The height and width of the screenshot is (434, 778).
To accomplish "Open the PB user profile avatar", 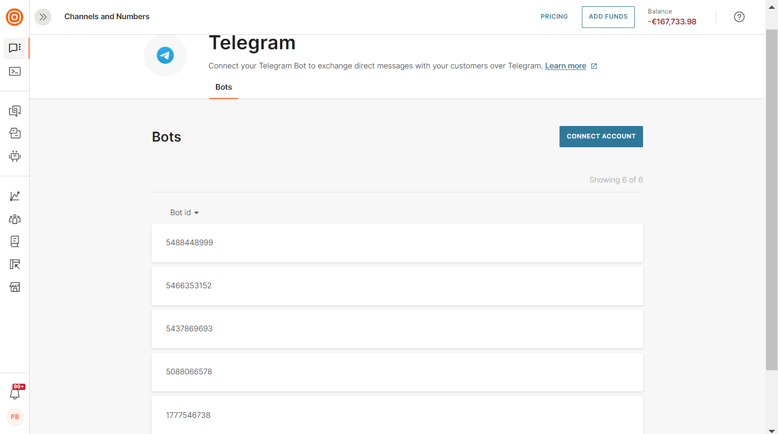I will coord(15,417).
